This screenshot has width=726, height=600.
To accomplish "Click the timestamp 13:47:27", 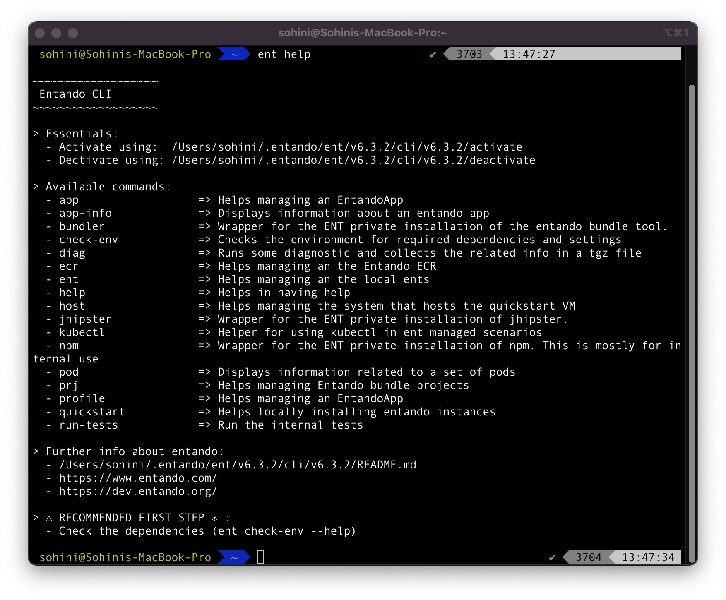I will 529,54.
